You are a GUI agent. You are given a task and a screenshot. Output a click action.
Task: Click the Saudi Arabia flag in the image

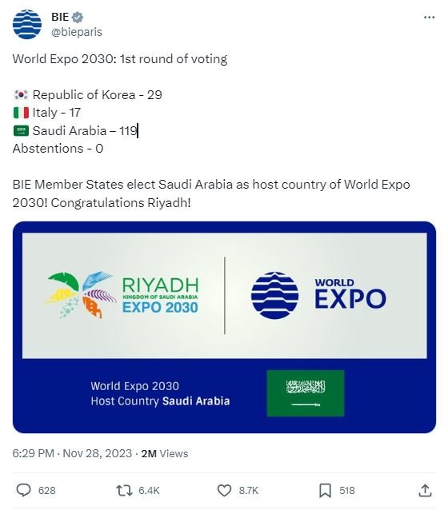pyautogui.click(x=306, y=393)
